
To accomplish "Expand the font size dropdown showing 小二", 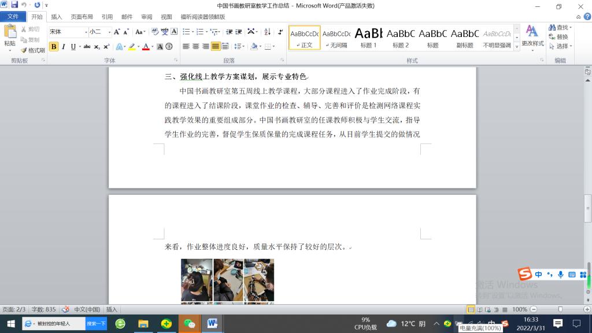I will click(x=99, y=32).
